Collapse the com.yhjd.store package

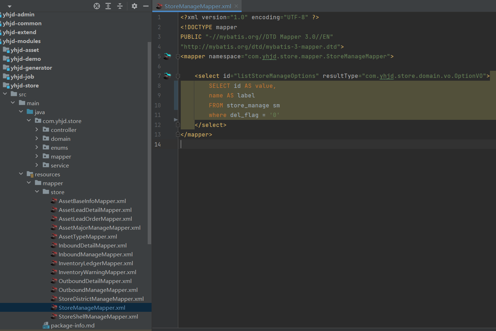coord(29,121)
